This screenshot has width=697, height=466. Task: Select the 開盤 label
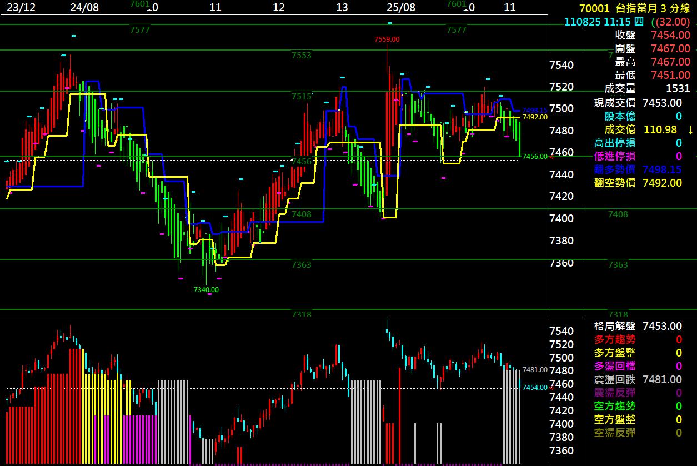click(x=625, y=48)
